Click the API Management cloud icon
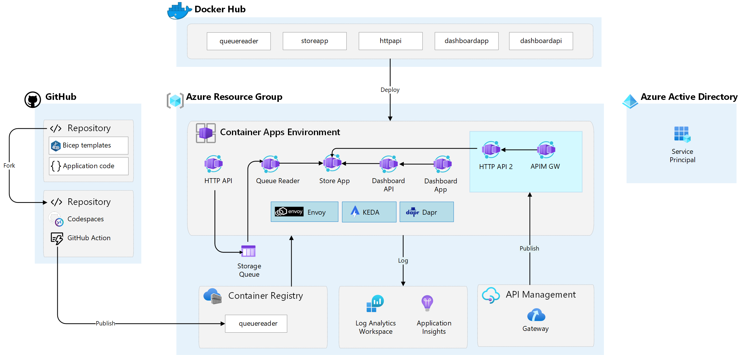The image size is (743, 355). [x=491, y=295]
